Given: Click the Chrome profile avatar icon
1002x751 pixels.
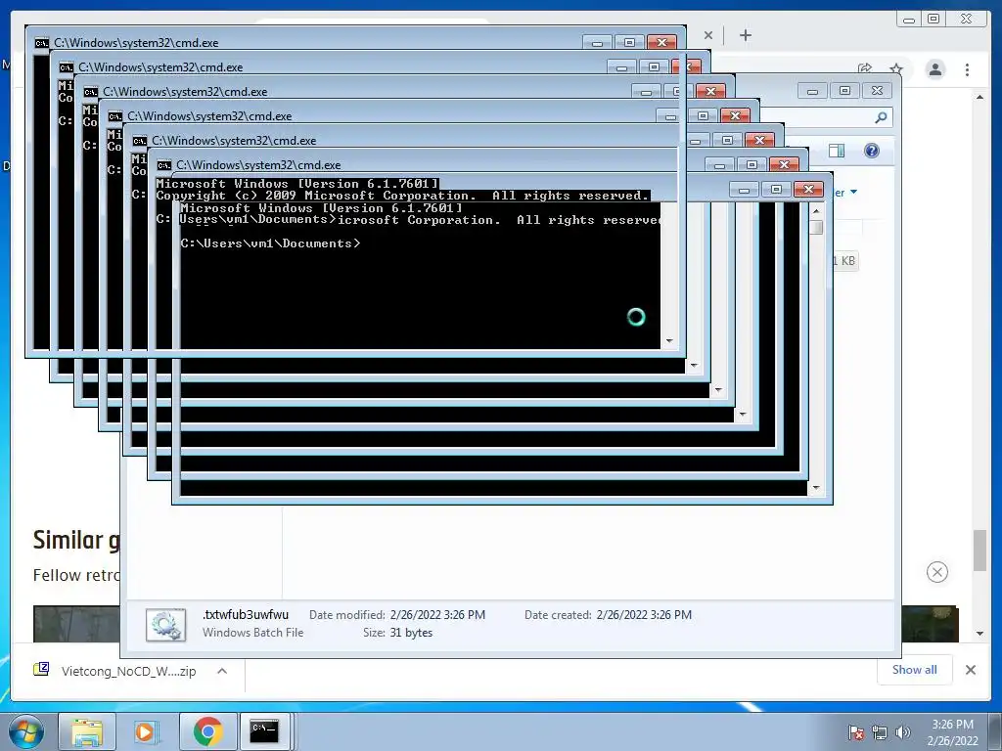Looking at the screenshot, I should [935, 69].
